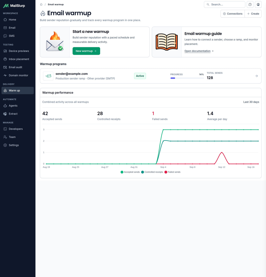Open Inbox placement in the sidebar
This screenshot has width=266, height=277.
17,59
